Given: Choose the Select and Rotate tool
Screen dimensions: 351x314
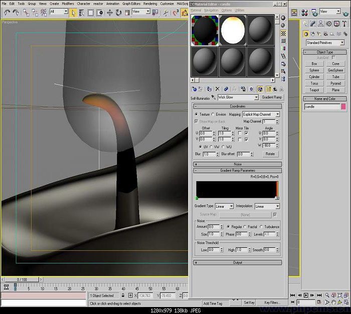Looking at the screenshot, I should tap(118, 13).
